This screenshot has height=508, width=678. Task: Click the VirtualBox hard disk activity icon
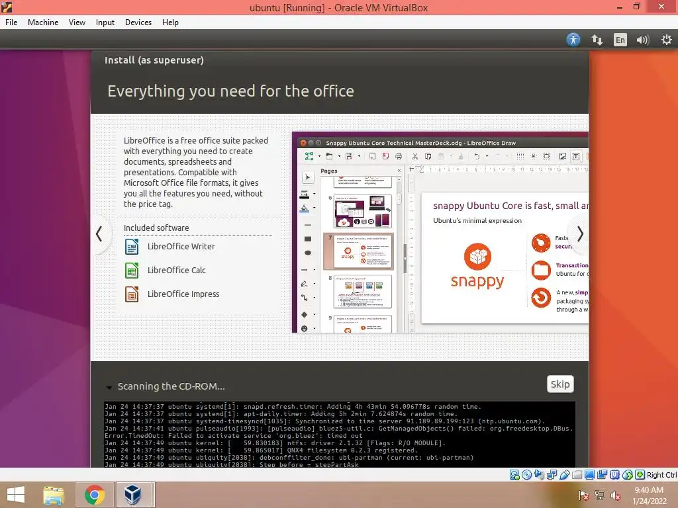(x=514, y=475)
